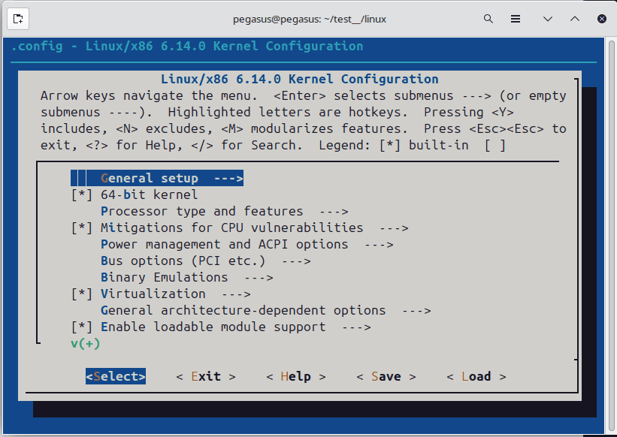The width and height of the screenshot is (617, 437).
Task: Toggle Enable loadable module support checkbox
Action: [x=81, y=327]
